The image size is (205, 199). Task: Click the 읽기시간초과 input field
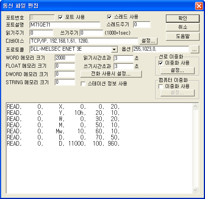pyautogui.click(x=124, y=58)
